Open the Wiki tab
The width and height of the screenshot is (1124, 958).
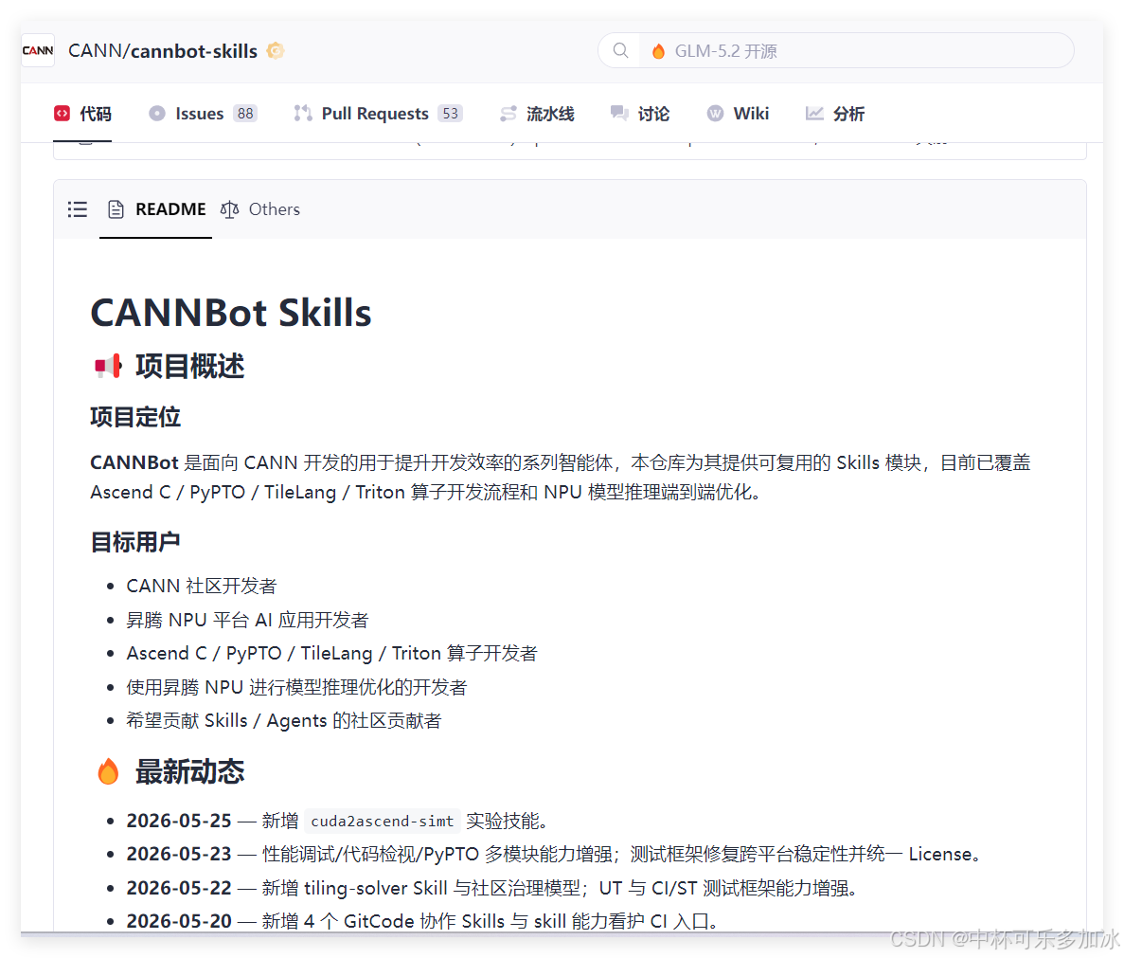click(x=738, y=114)
